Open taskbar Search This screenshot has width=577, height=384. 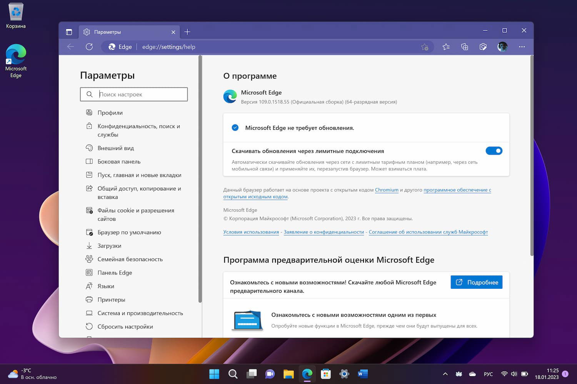233,374
